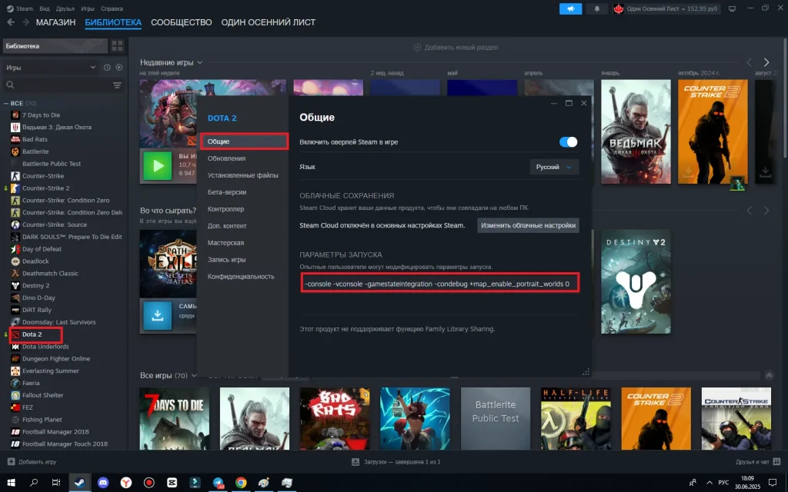This screenshot has height=492, width=788.
Task: Click the green play button
Action: 158,166
